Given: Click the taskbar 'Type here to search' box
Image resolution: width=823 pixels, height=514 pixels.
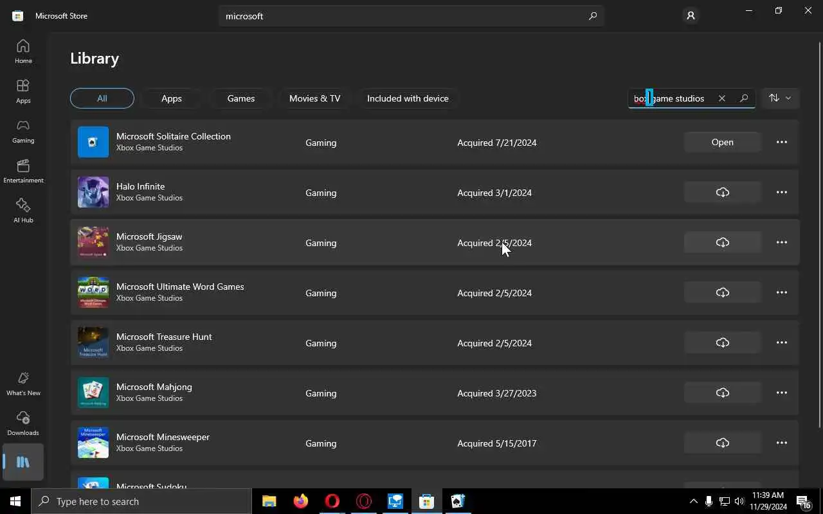Looking at the screenshot, I should tap(141, 501).
